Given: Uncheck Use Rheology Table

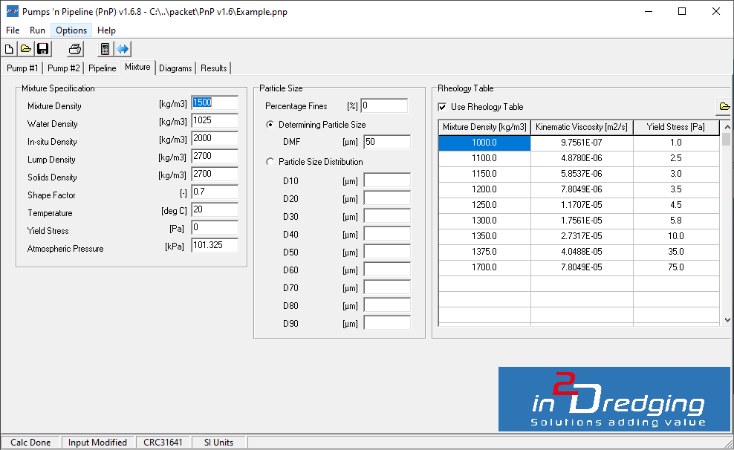Looking at the screenshot, I should click(x=442, y=106).
